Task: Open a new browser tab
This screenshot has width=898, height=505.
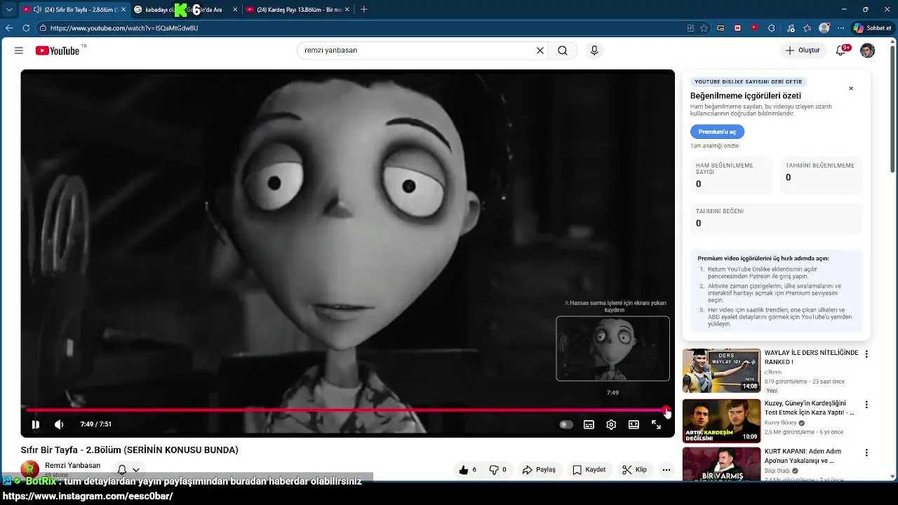Action: pyautogui.click(x=363, y=10)
